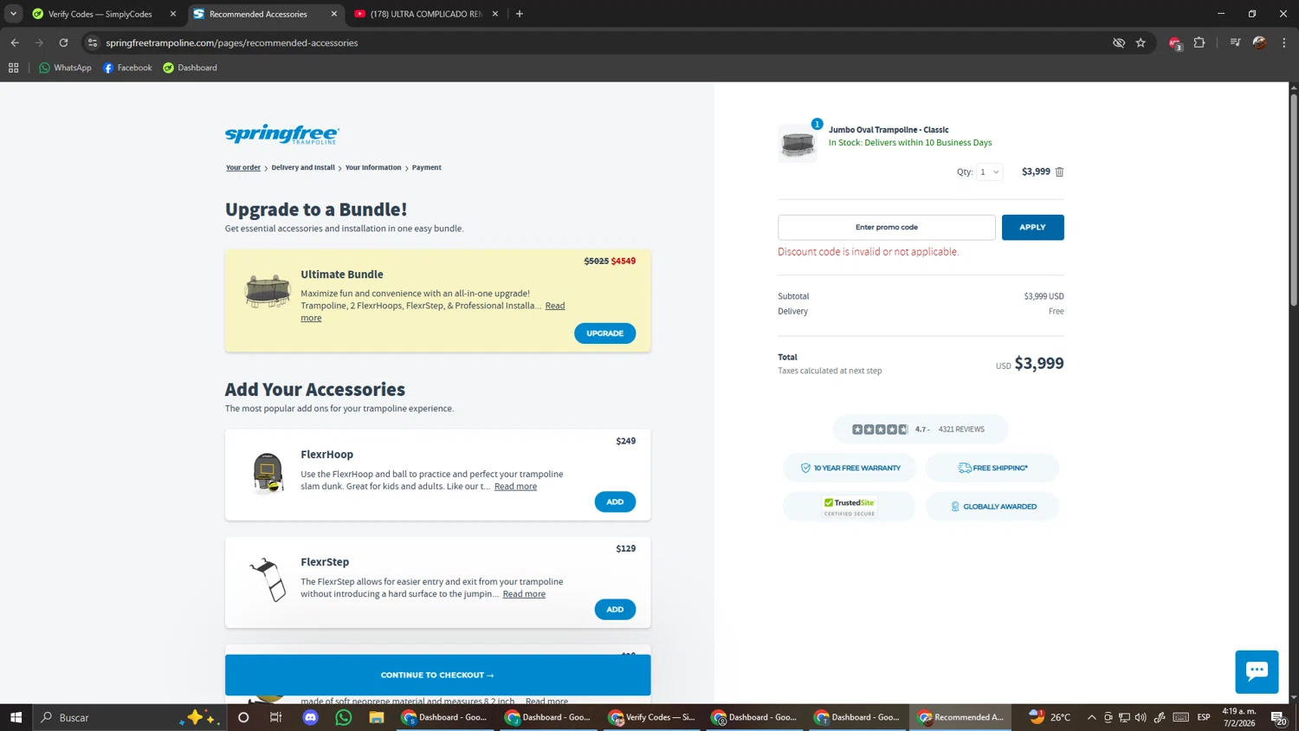Click the FlexrHoop product image
The width and height of the screenshot is (1299, 731).
(268, 473)
